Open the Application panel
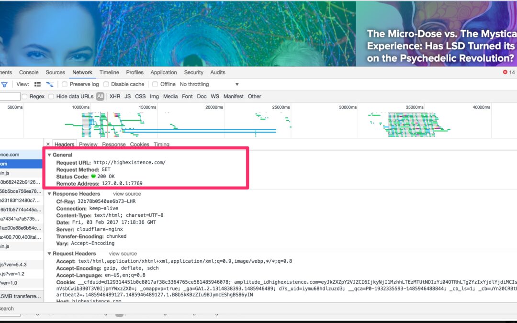Viewport: 517px width, 323px height. click(164, 73)
